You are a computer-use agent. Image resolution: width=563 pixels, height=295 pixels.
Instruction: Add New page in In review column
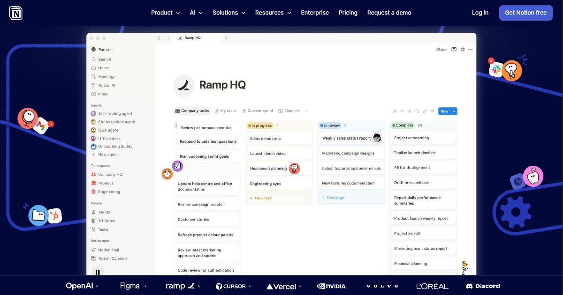[351, 198]
